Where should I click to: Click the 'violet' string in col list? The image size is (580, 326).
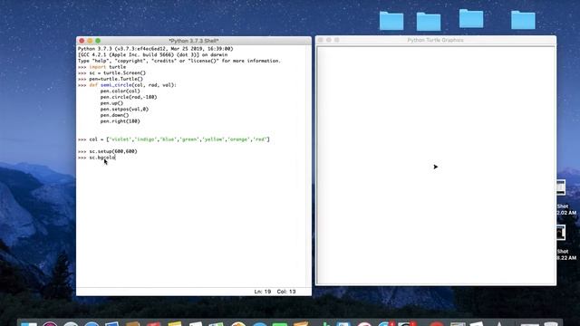click(121, 139)
